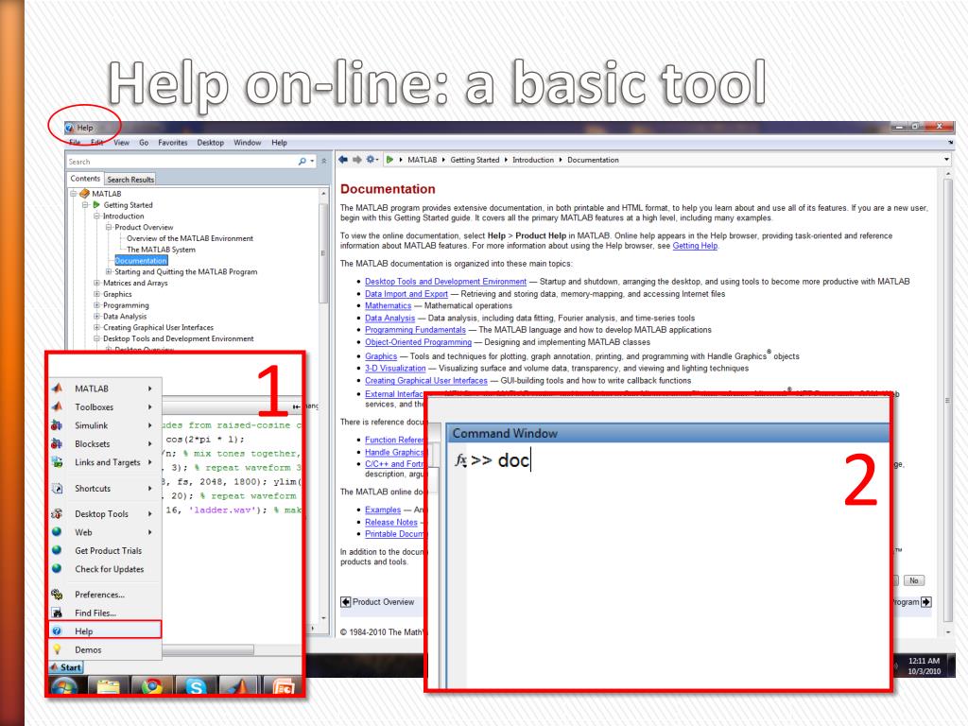Image resolution: width=968 pixels, height=726 pixels.
Task: Open Desktop Tools and Development Environment link
Action: [x=446, y=282]
